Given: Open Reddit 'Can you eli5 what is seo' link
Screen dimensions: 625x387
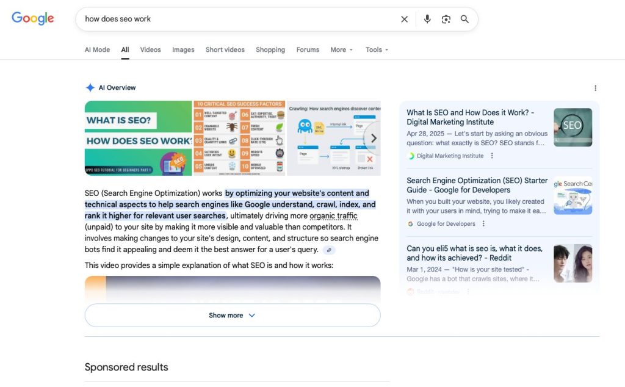Looking at the screenshot, I should pos(475,253).
